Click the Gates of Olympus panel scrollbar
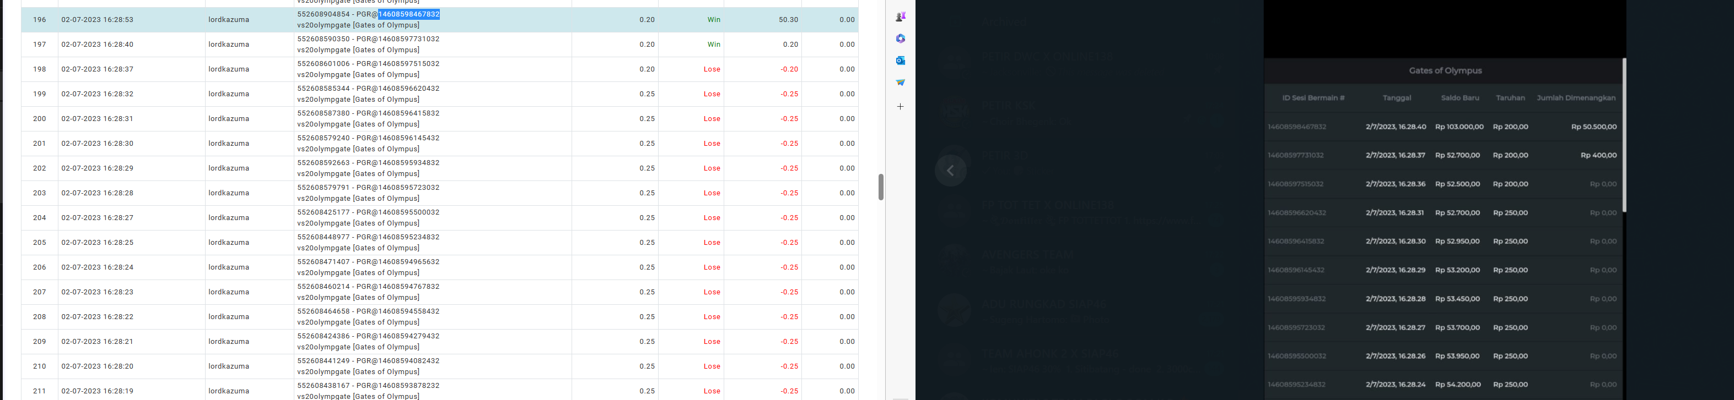The width and height of the screenshot is (1734, 400). point(1624,135)
